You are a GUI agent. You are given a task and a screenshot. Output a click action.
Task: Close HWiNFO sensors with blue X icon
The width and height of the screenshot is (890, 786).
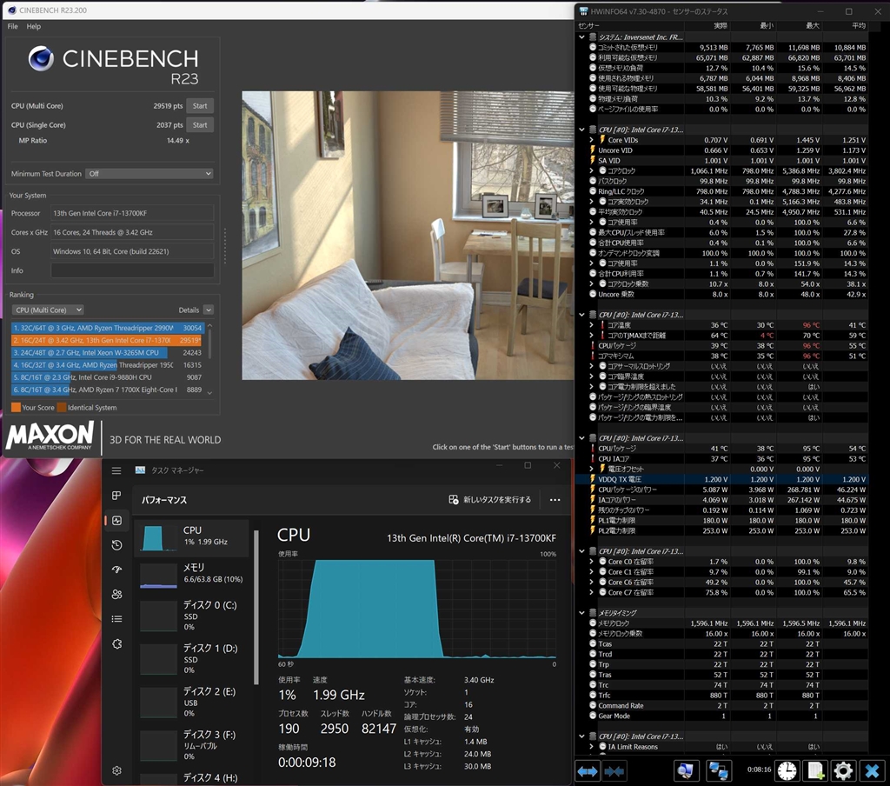tap(872, 770)
